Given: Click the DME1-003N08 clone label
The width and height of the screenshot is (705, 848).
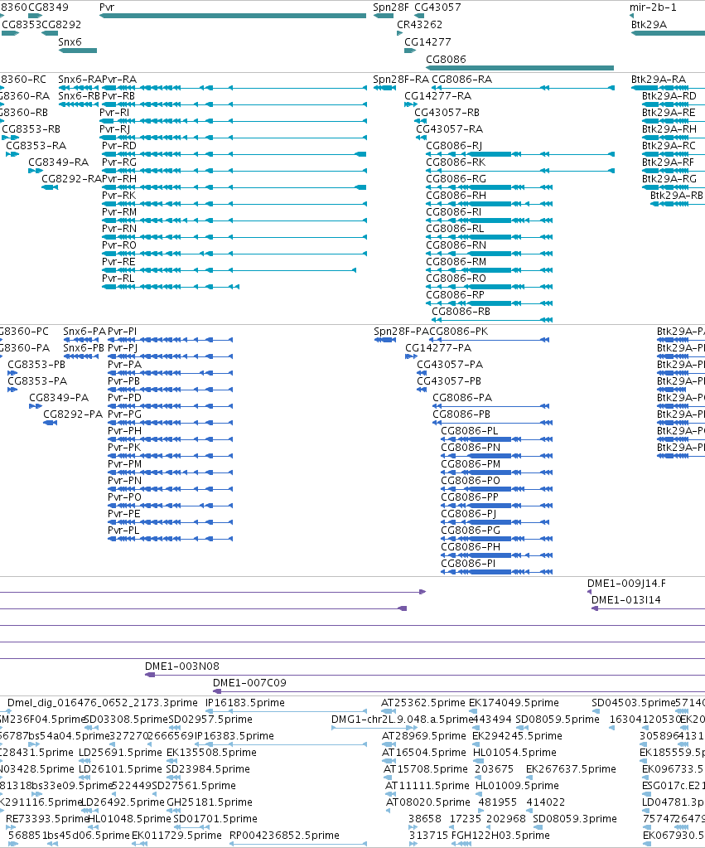Looking at the screenshot, I should (182, 666).
